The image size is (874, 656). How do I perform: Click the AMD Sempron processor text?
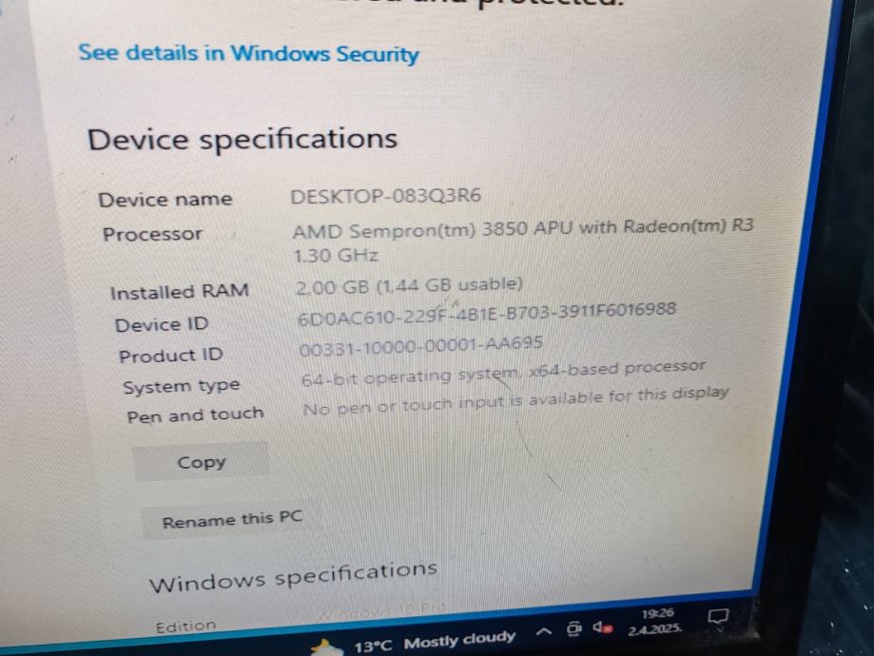click(523, 241)
